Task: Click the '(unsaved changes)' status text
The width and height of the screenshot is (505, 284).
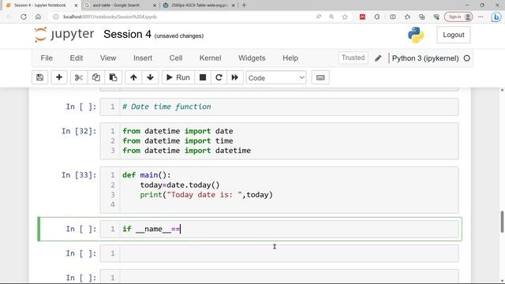Action: 179,35
